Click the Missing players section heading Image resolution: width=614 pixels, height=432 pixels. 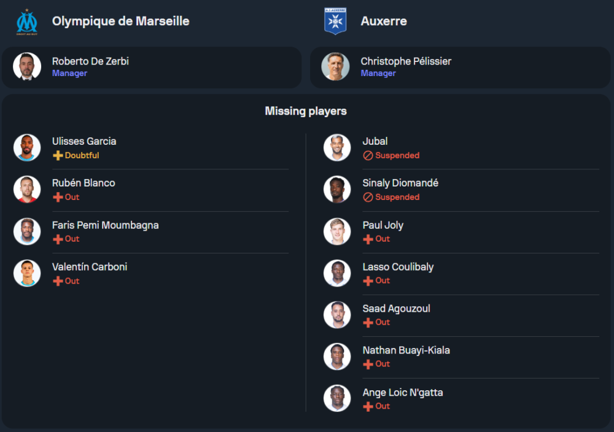coord(306,111)
